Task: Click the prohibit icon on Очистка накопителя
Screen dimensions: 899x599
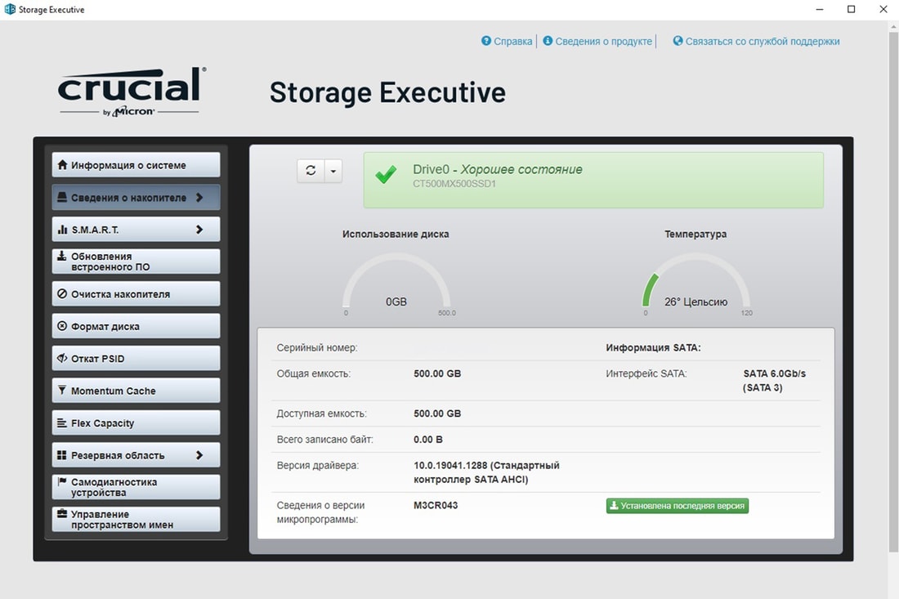Action: pos(62,293)
